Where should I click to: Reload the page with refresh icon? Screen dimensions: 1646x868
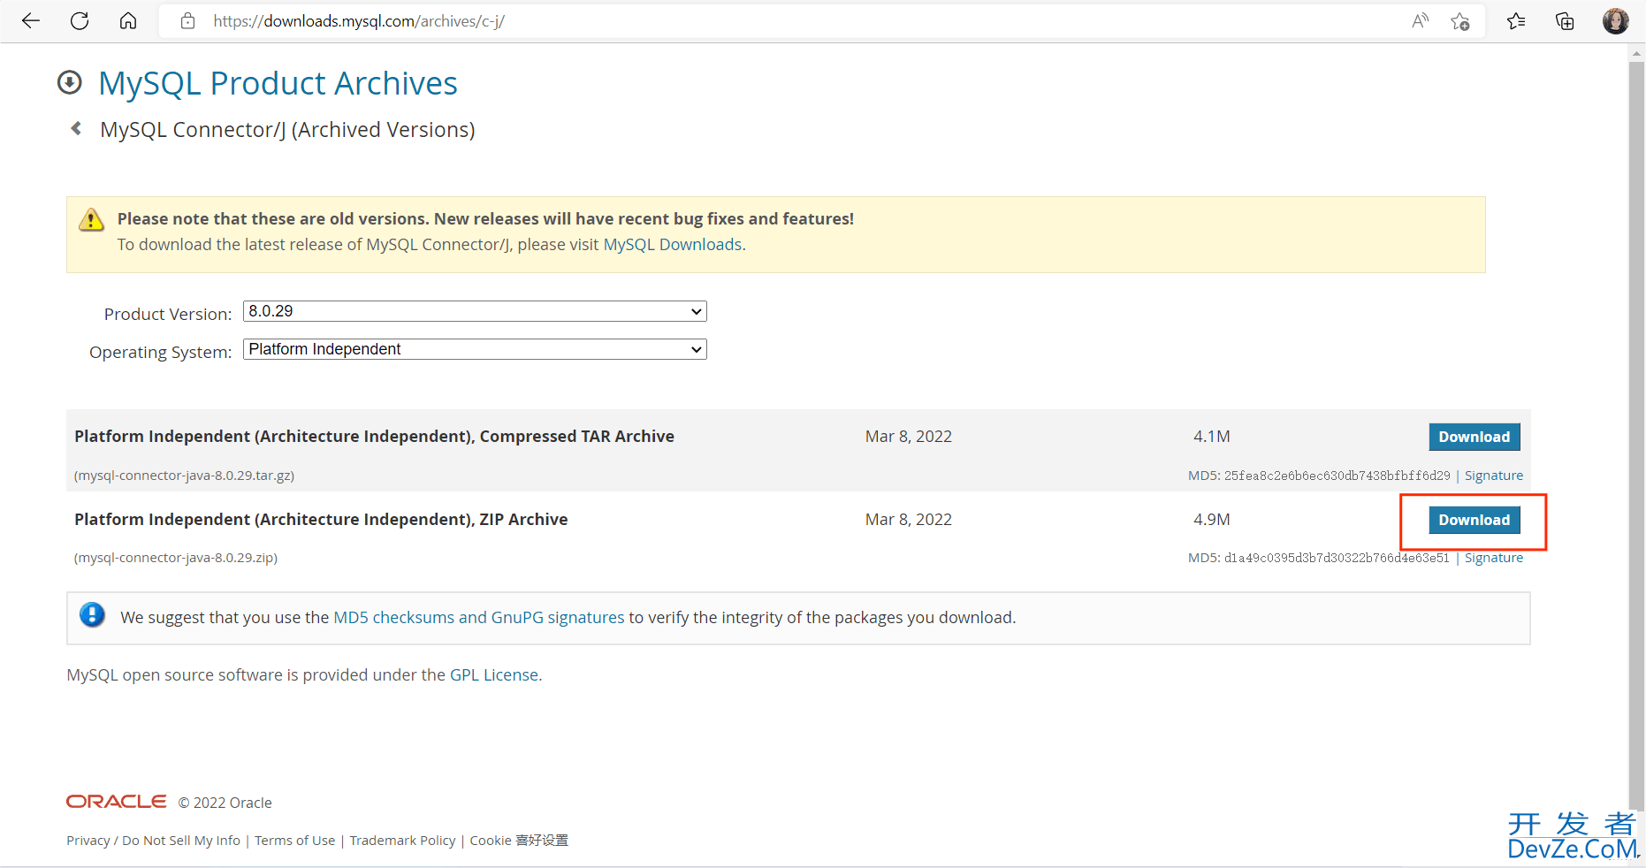[80, 21]
